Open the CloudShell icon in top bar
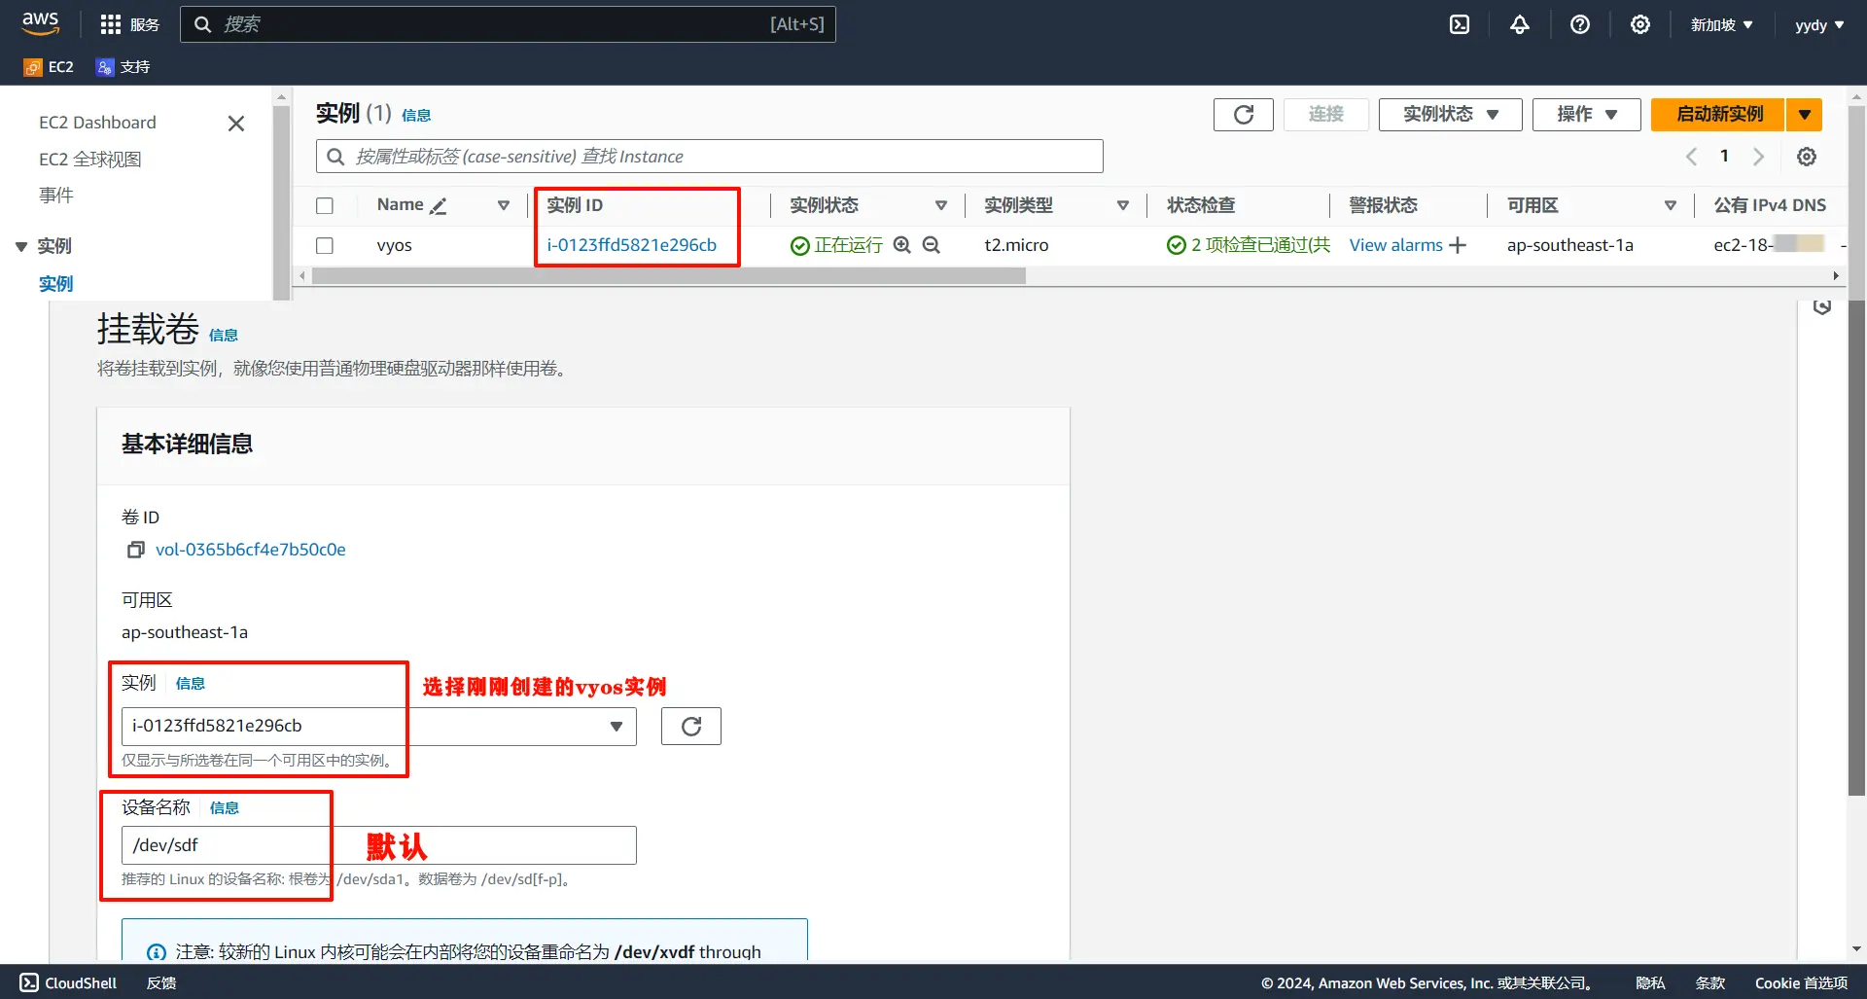 coord(1460,24)
